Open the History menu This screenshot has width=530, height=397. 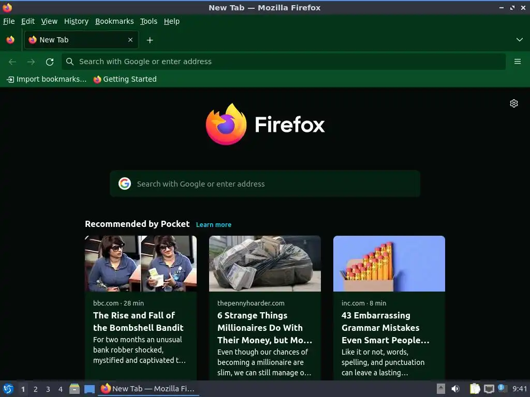pos(76,21)
